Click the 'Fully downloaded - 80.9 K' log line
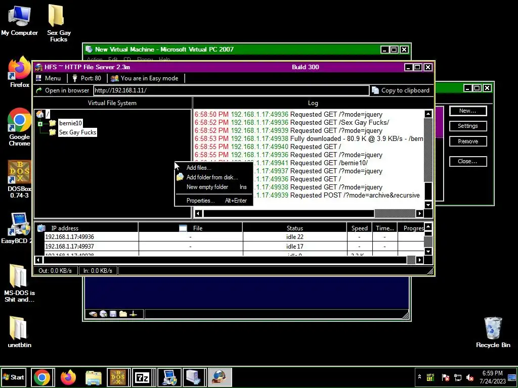 309,138
